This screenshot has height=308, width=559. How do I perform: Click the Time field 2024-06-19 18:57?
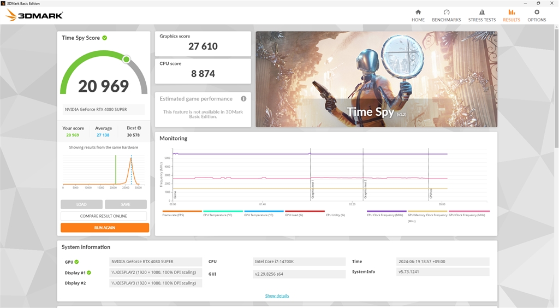[443, 262]
